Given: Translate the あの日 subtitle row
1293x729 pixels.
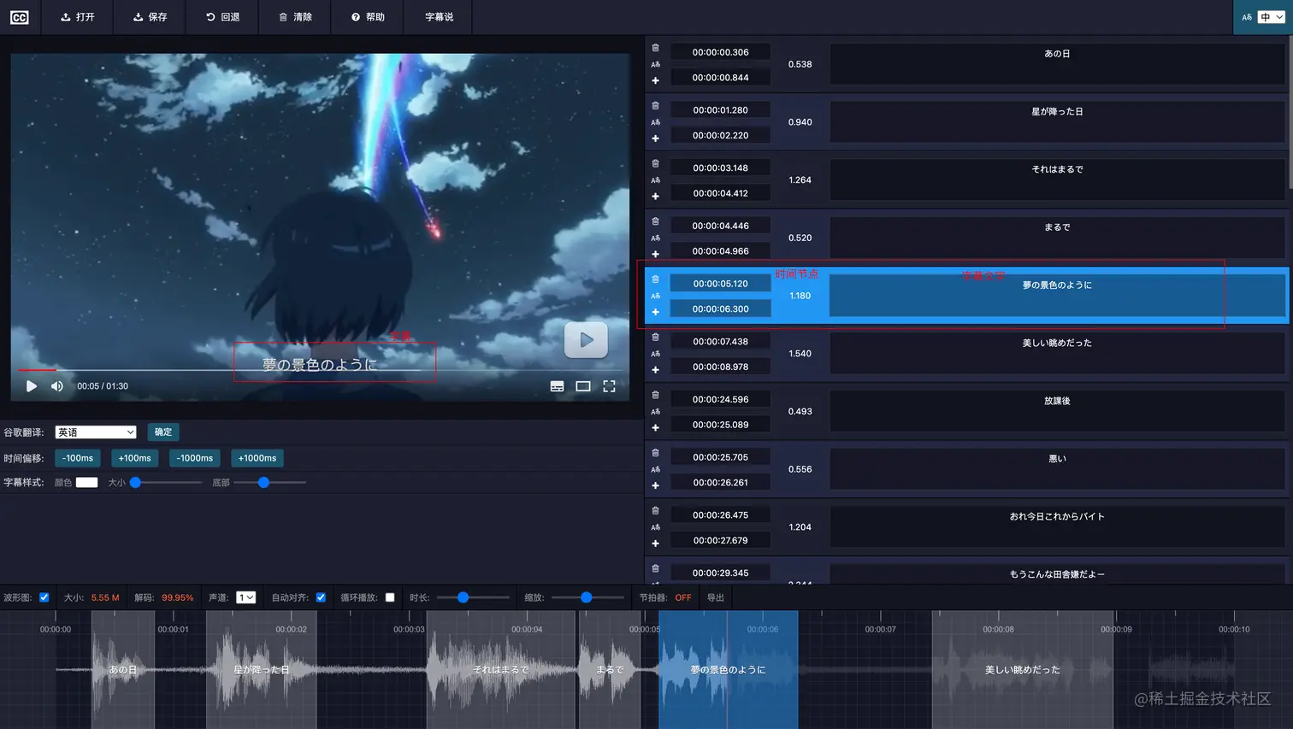Looking at the screenshot, I should [655, 64].
